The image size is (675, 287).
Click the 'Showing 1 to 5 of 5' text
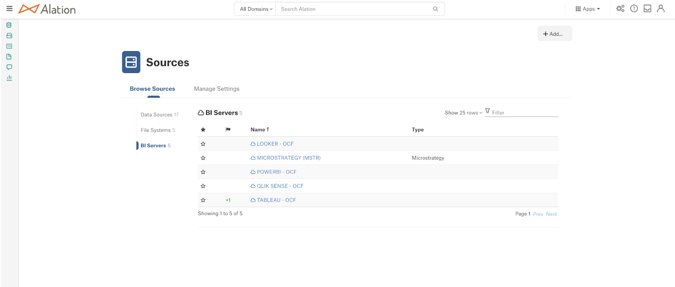(220, 214)
